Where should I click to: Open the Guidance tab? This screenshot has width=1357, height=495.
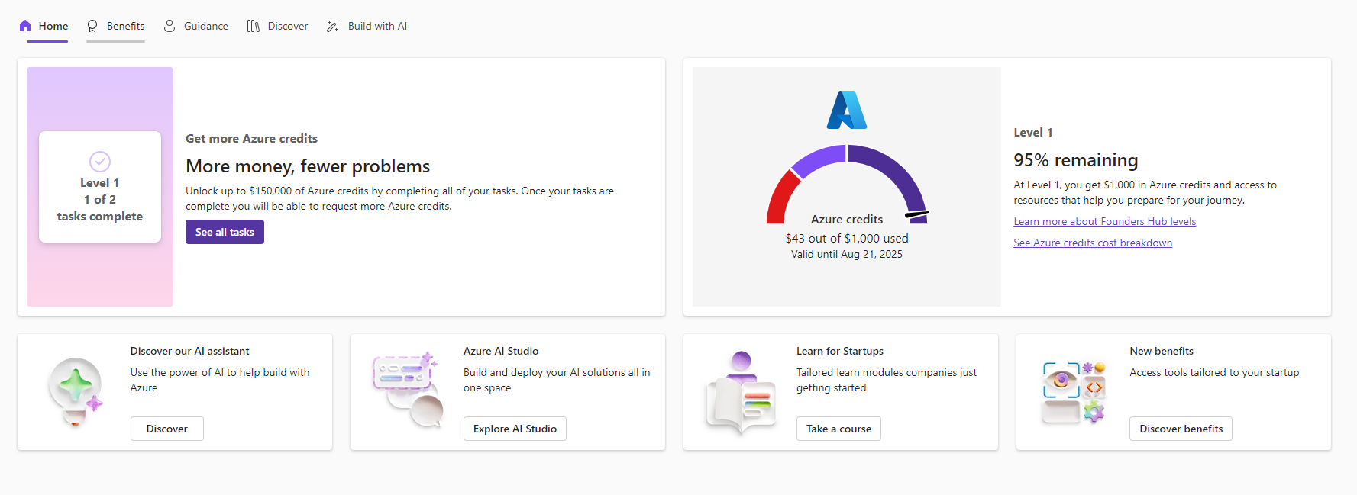coord(196,26)
